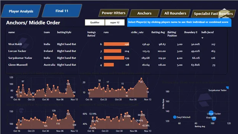Image resolution: width=238 pixels, height=134 pixels.
Task: Switch to the Anchors tab
Action: pyautogui.click(x=144, y=13)
